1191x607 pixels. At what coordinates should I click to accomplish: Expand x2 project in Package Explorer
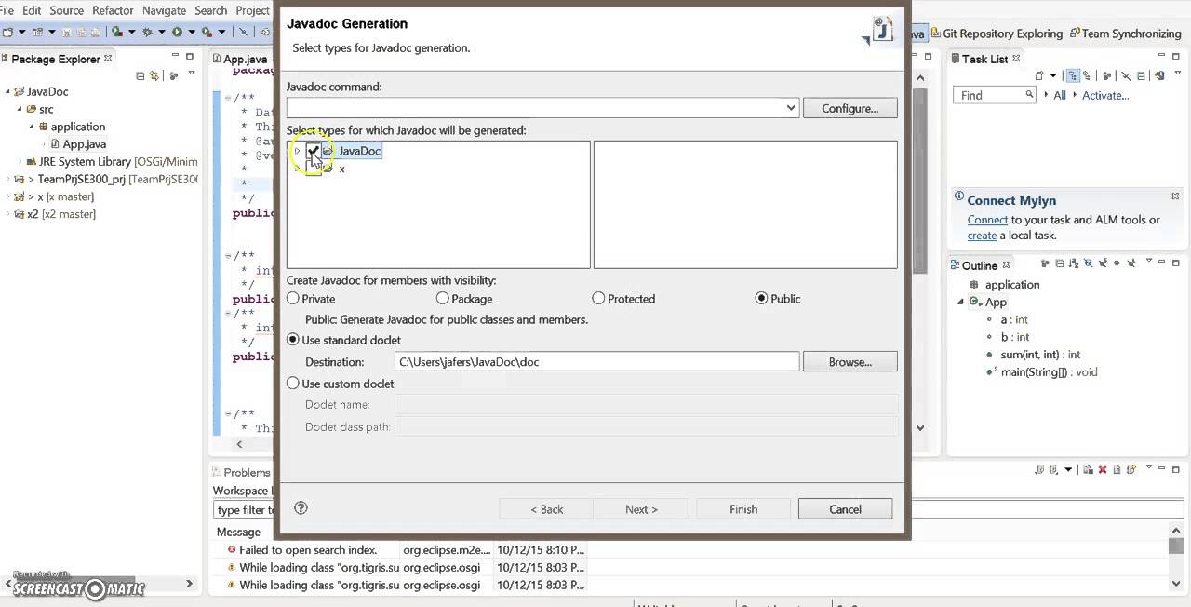coord(8,214)
